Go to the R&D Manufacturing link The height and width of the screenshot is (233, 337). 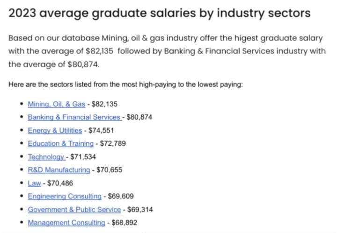[x=59, y=170]
